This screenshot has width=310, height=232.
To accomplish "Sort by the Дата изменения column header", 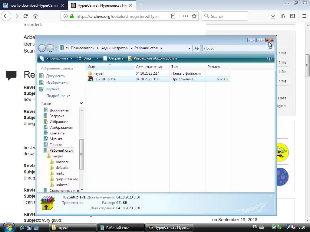I will [152, 67].
